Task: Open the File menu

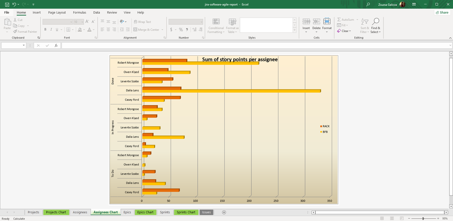Action: [x=7, y=13]
